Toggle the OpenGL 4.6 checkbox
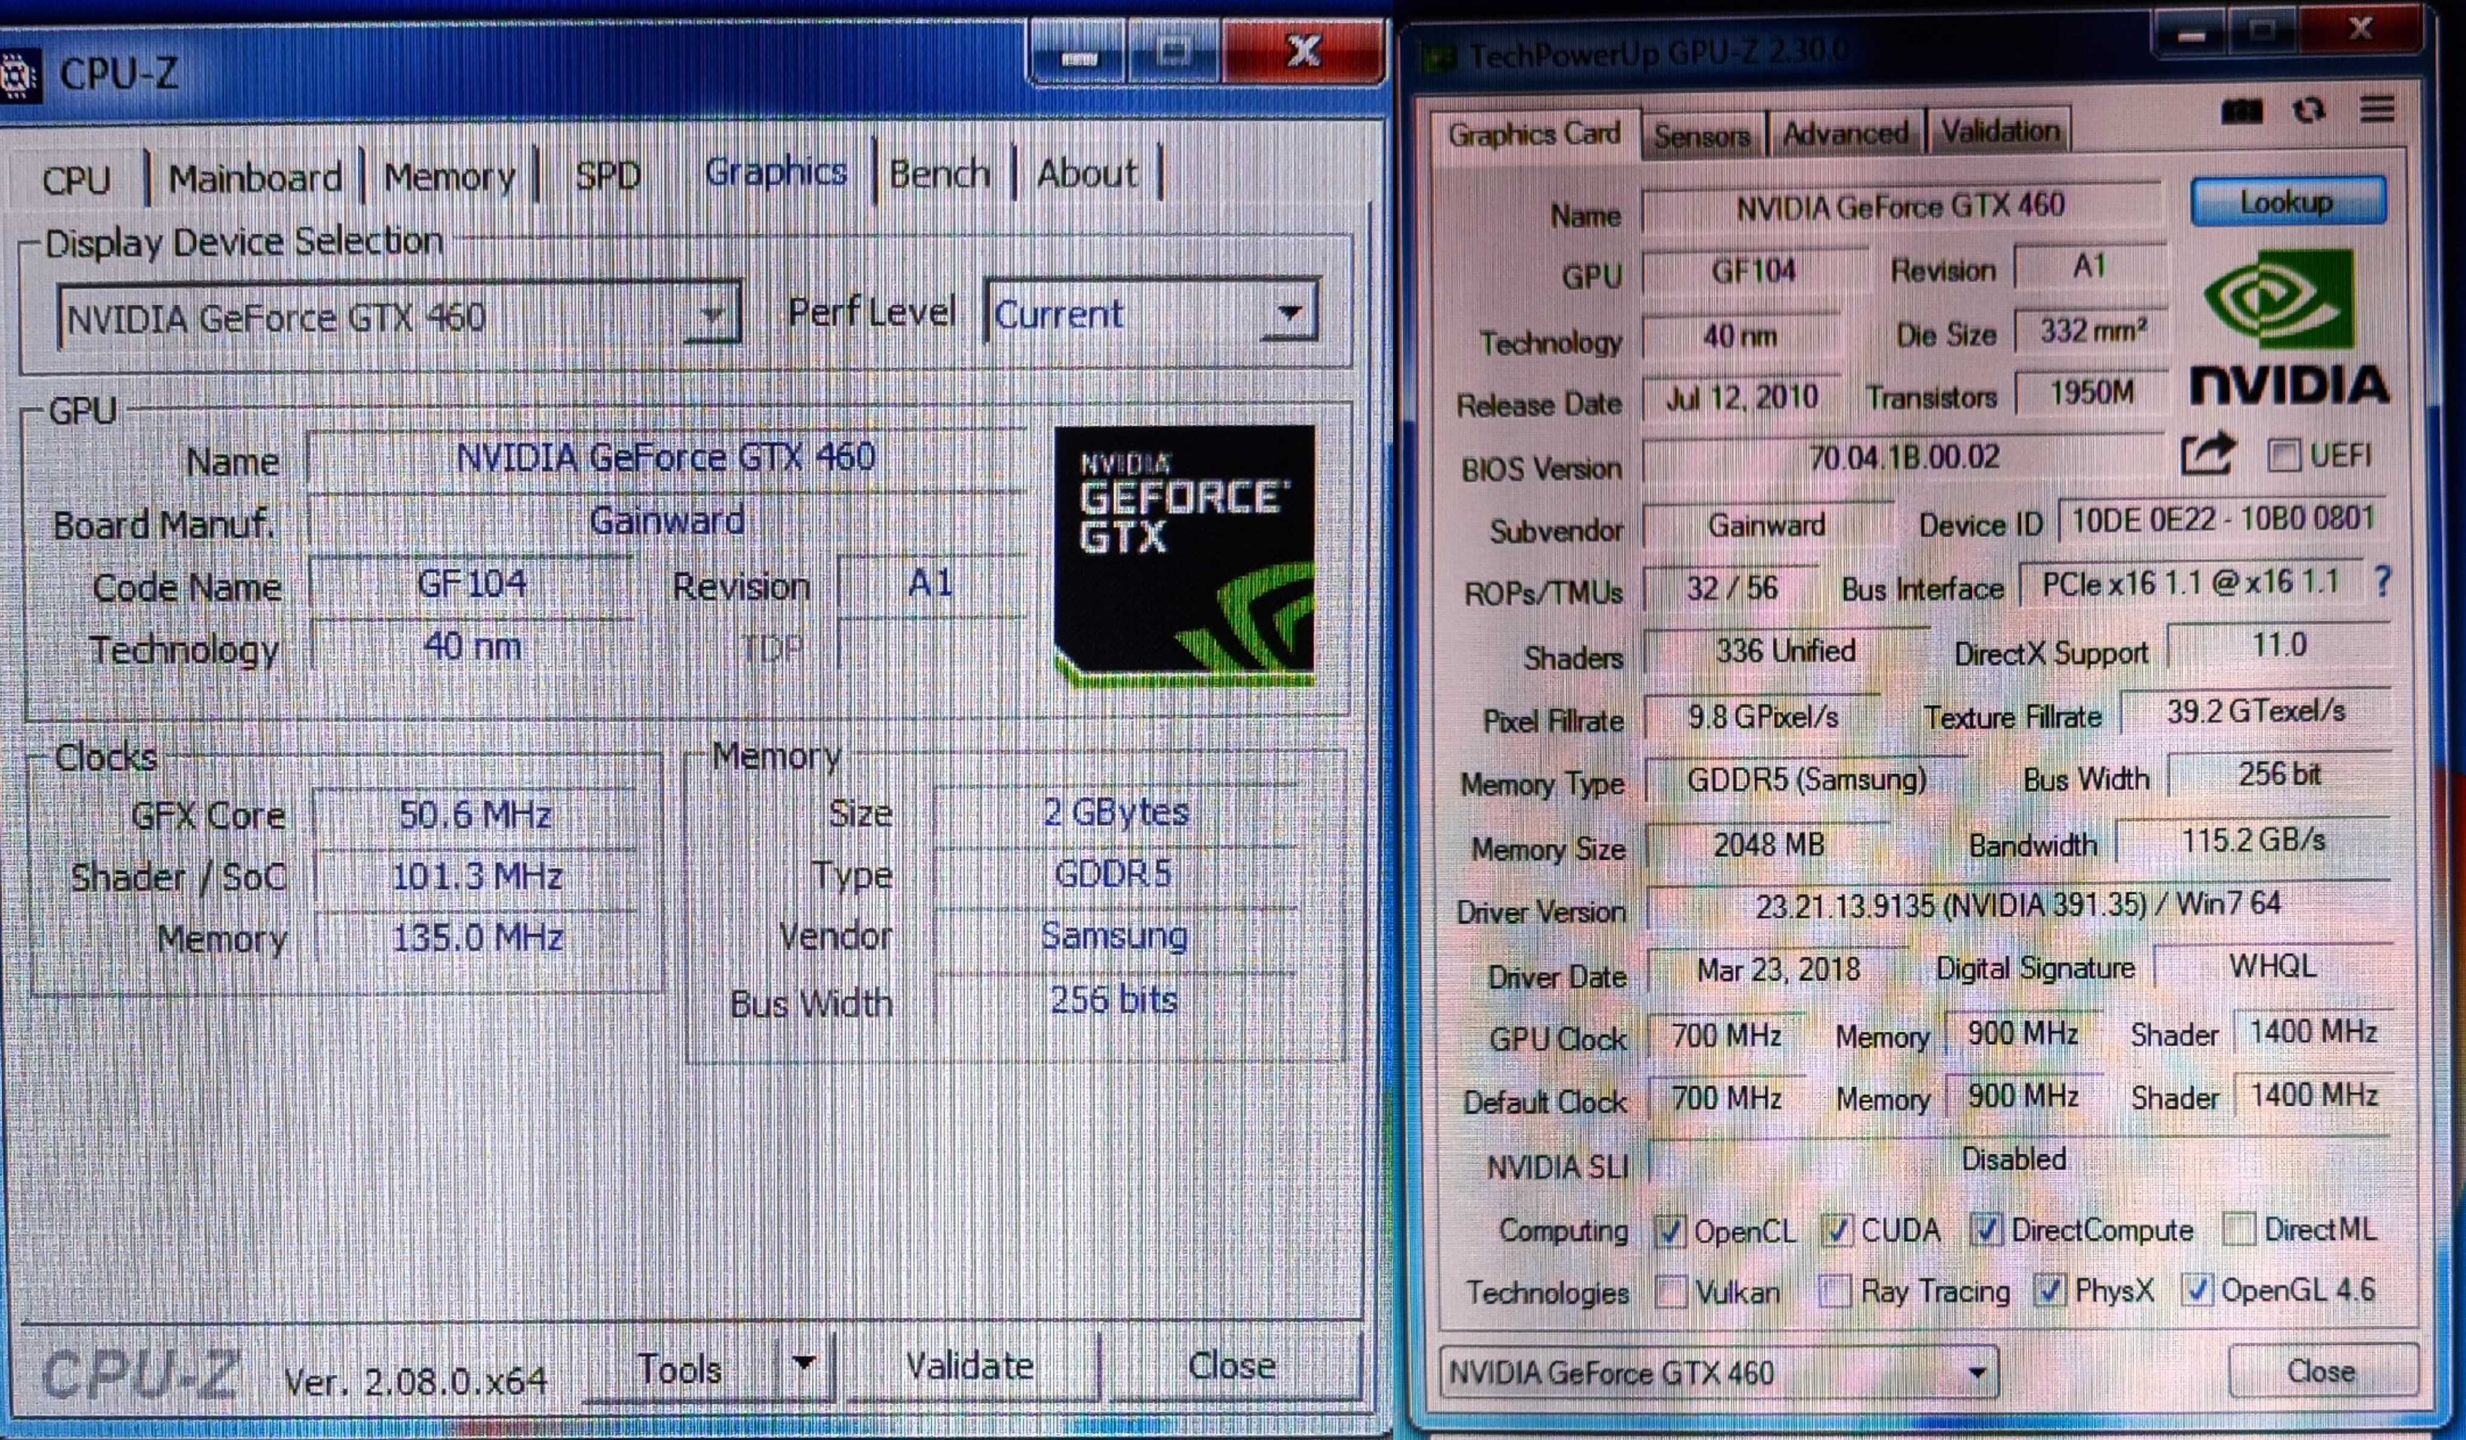The width and height of the screenshot is (2466, 1440). pyautogui.click(x=2197, y=1290)
